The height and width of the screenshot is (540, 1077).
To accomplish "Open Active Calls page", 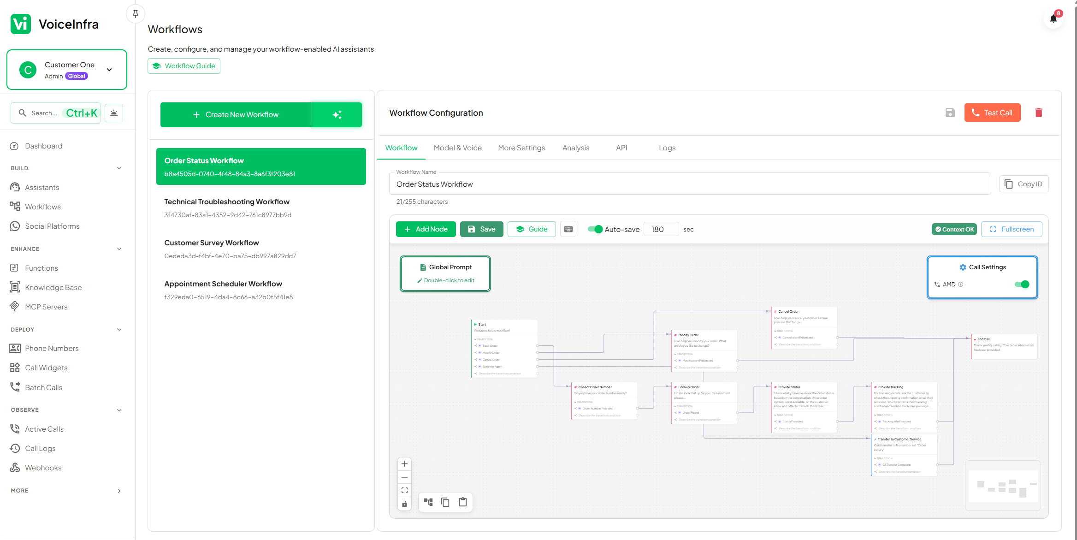I will pos(44,429).
